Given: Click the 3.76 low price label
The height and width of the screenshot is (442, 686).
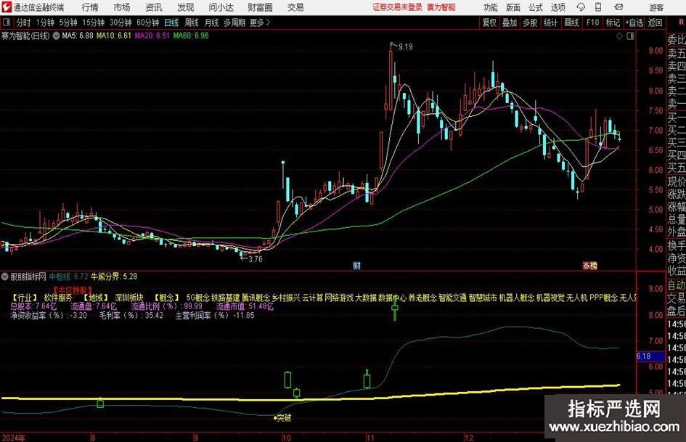Looking at the screenshot, I should click(256, 259).
